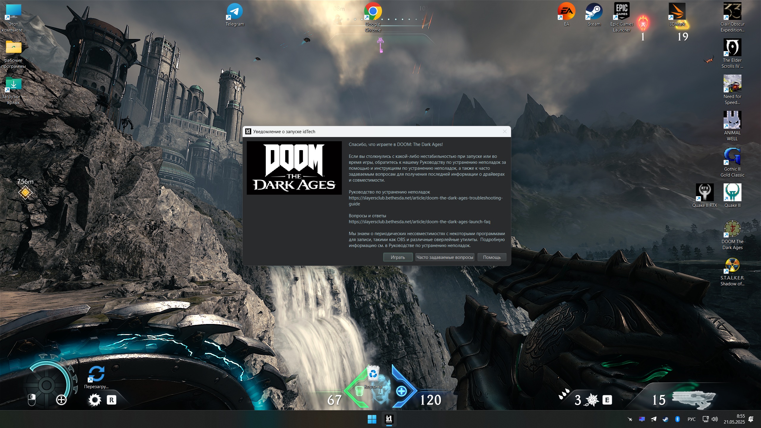
Task: Open Часто задаваемые вопросы in the dialog
Action: 445,257
